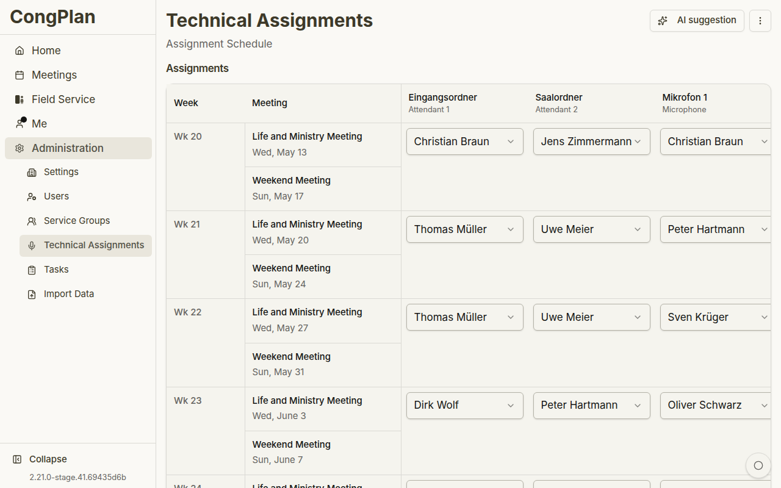781x488 pixels.
Task: Click the Import Data file icon
Action: pos(32,295)
